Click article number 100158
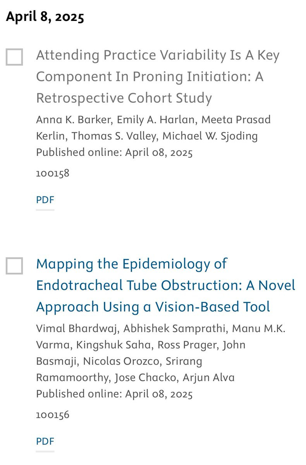Viewport: 306px width, 465px height. tap(53, 173)
